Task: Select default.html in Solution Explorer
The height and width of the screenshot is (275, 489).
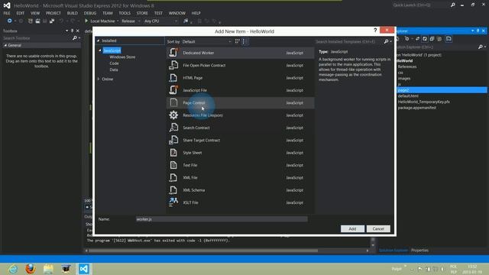Action: click(408, 95)
